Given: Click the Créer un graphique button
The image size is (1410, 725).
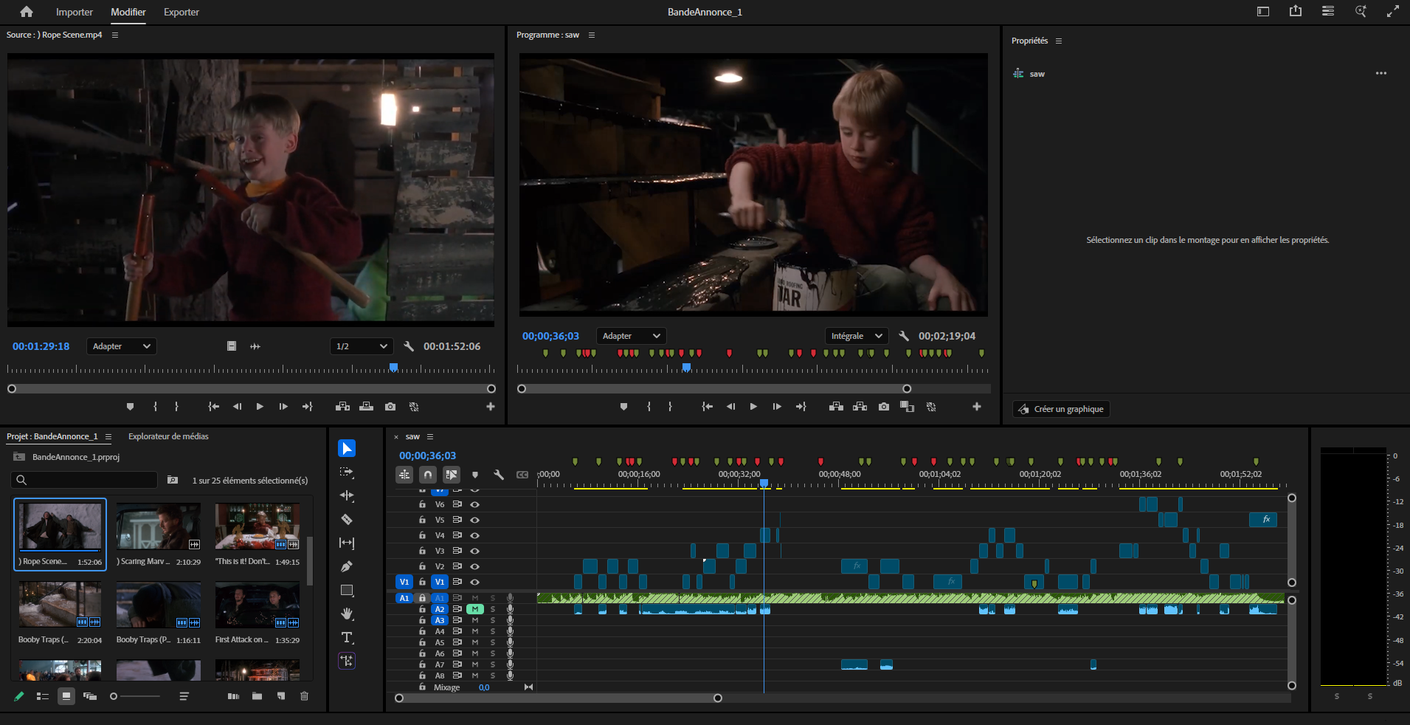Looking at the screenshot, I should [1061, 409].
